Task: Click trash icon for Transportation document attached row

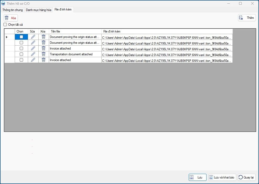Action: point(44,54)
